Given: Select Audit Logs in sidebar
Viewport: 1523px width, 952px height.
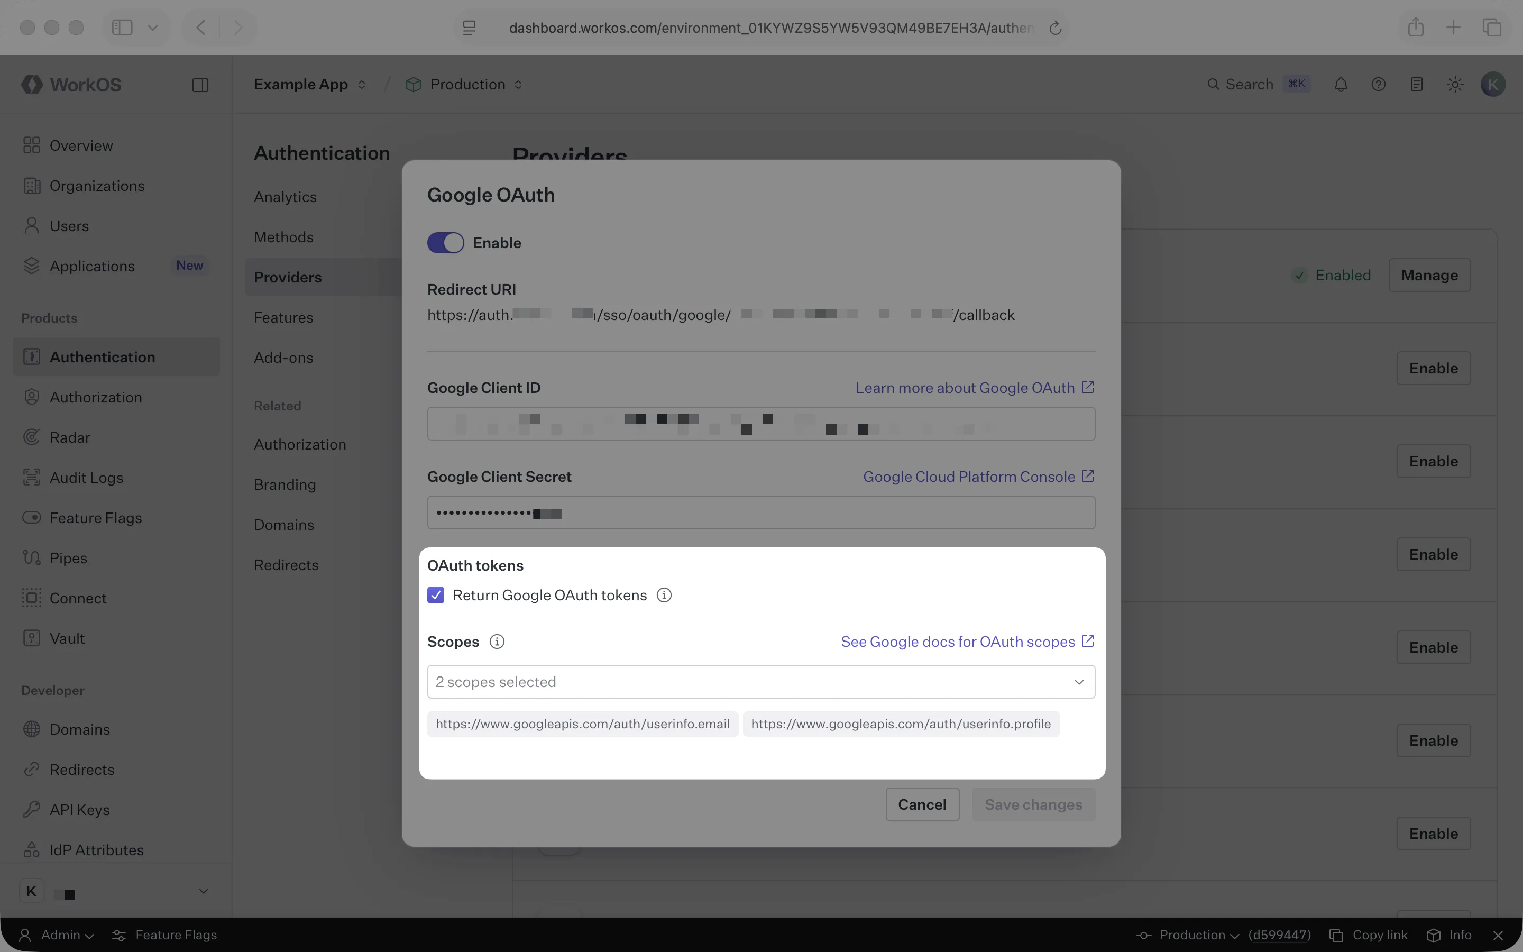Looking at the screenshot, I should [116, 478].
